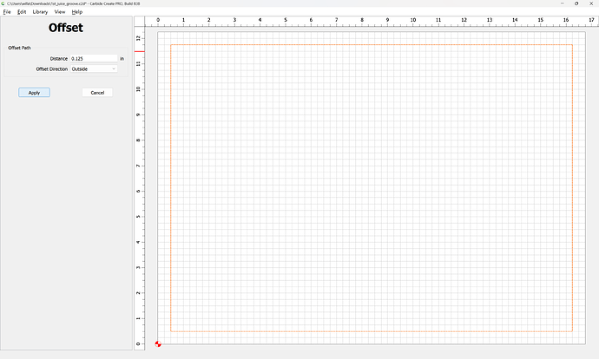Select the orange rectangle's top edge
599x359 pixels.
pyautogui.click(x=372, y=44)
